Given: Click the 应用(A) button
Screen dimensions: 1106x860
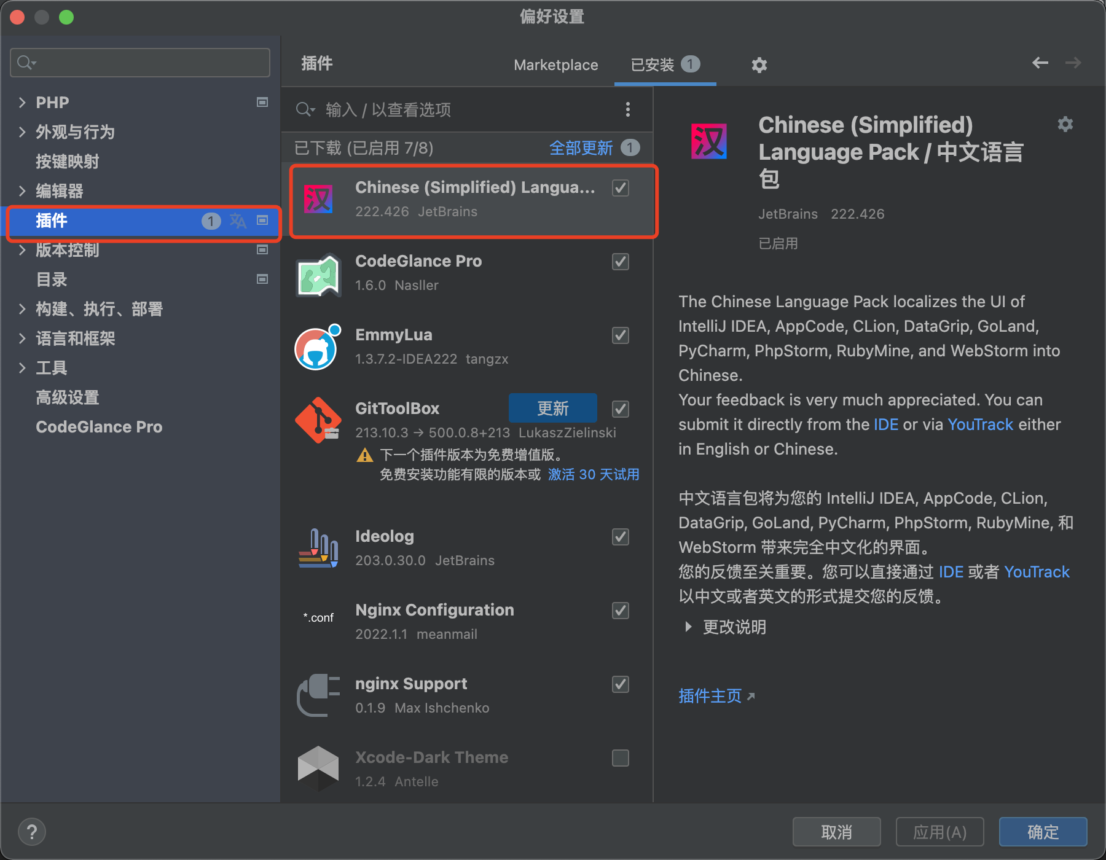Looking at the screenshot, I should (940, 832).
